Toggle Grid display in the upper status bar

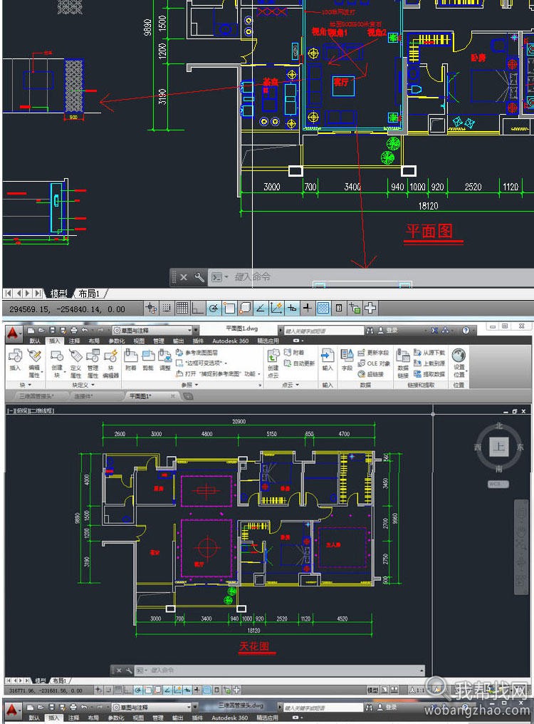182,308
